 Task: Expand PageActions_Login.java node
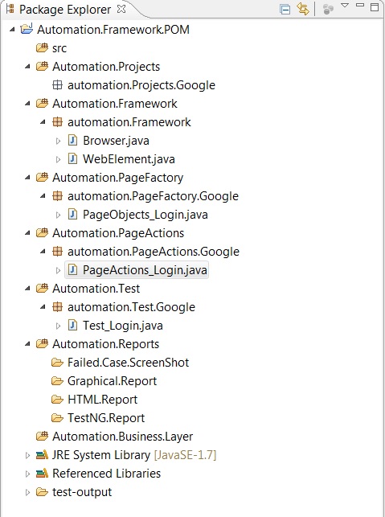click(59, 270)
